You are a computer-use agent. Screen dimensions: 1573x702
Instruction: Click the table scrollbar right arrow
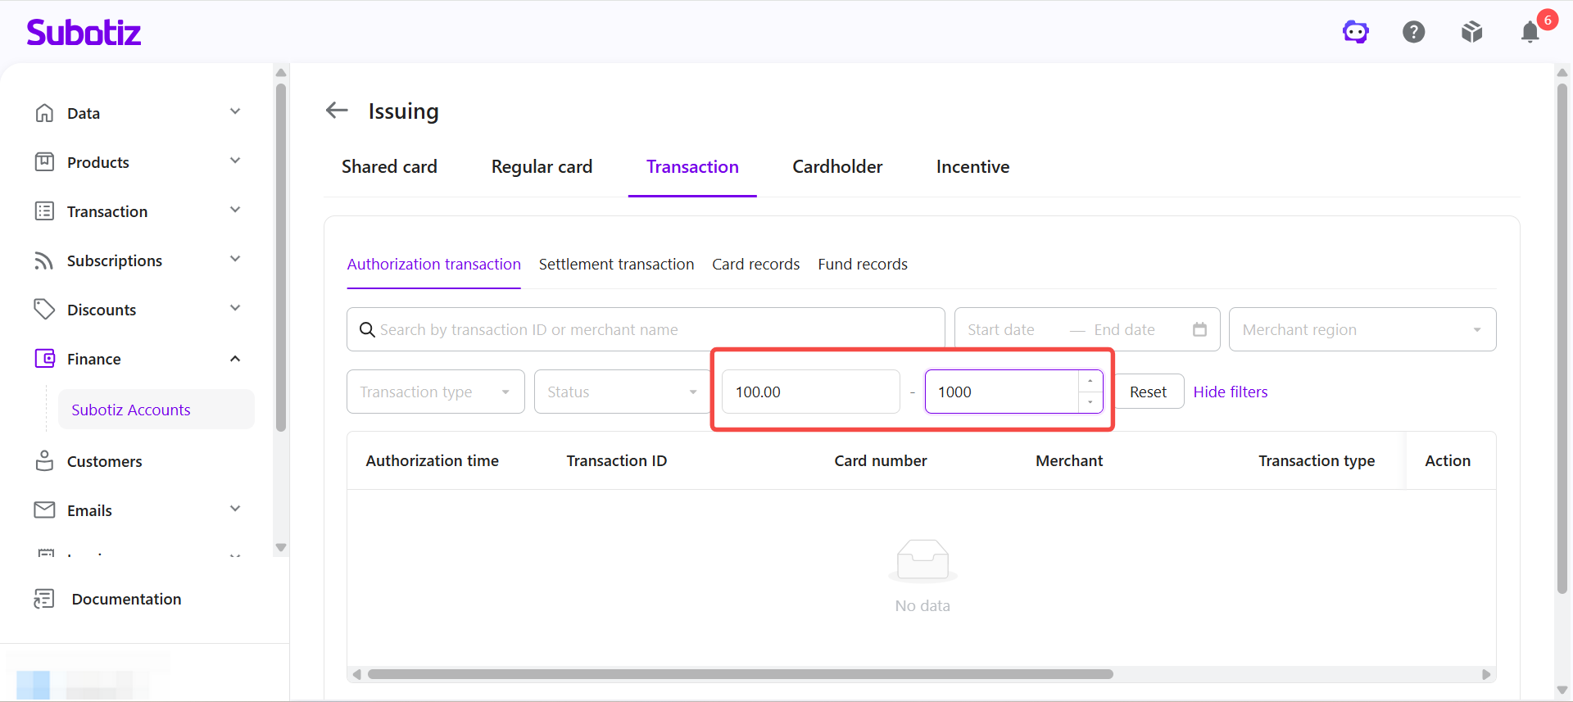point(1487,674)
